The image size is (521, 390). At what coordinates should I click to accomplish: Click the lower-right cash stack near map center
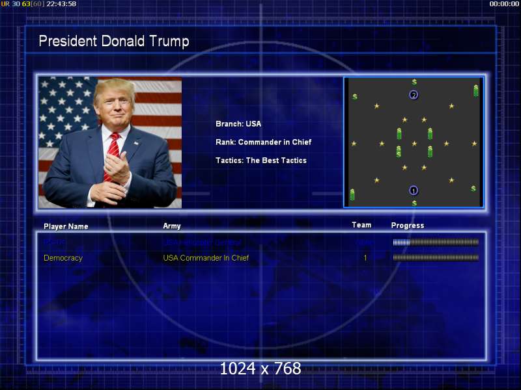[430, 151]
